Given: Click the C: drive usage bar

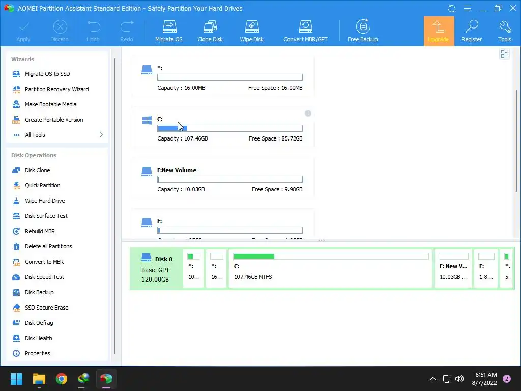Looking at the screenshot, I should [x=230, y=128].
